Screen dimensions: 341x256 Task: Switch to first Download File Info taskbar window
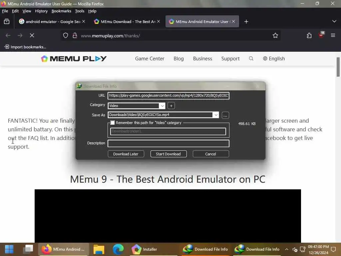point(205,249)
